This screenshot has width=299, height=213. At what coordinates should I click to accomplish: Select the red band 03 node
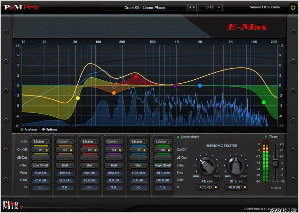(136, 76)
